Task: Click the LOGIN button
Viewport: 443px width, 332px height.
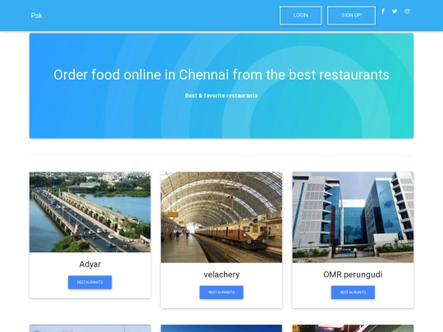Action: coord(300,16)
